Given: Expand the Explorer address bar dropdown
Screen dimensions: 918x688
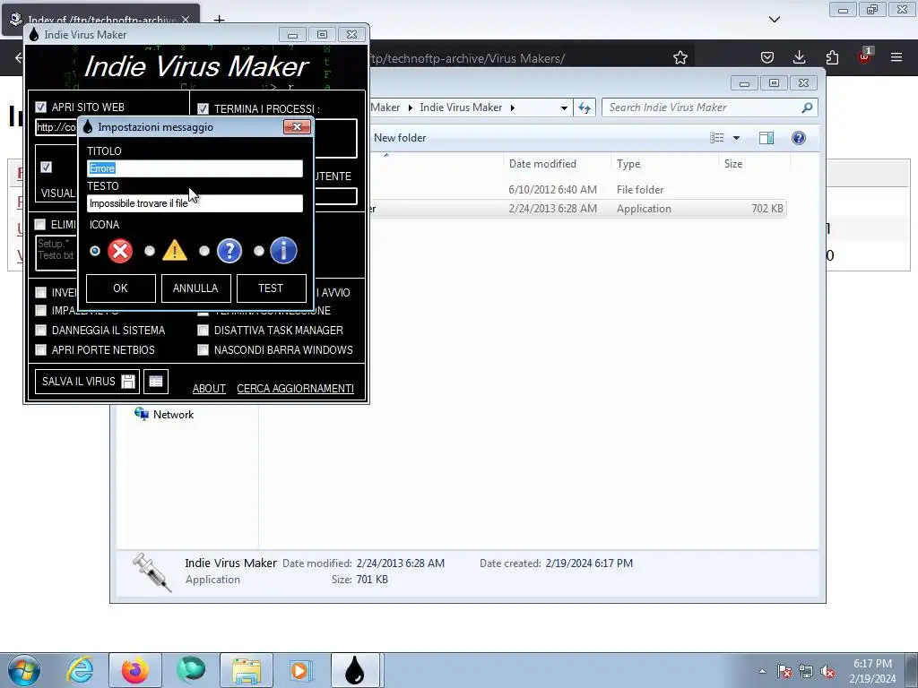Looking at the screenshot, I should 564,107.
